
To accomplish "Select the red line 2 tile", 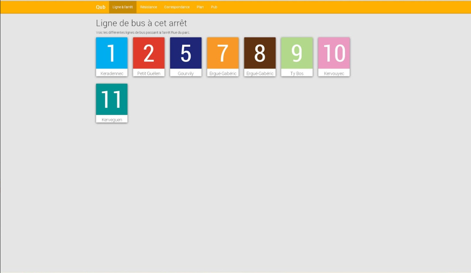I will tap(149, 53).
